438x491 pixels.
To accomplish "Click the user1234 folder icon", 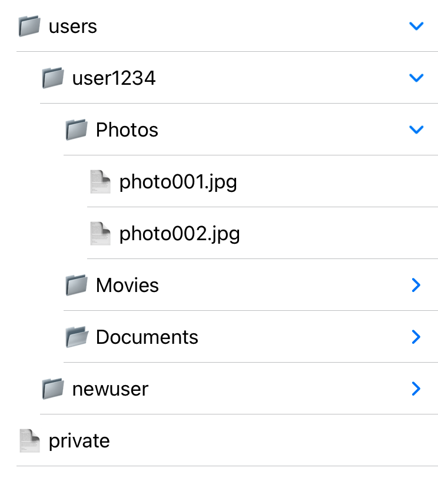I will pos(53,78).
